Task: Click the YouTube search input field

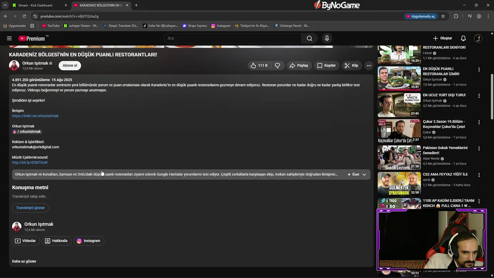Action: coord(233,38)
